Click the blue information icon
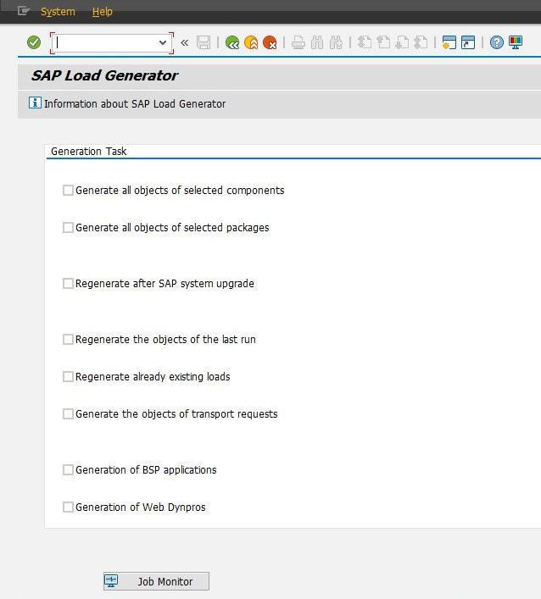 35,103
